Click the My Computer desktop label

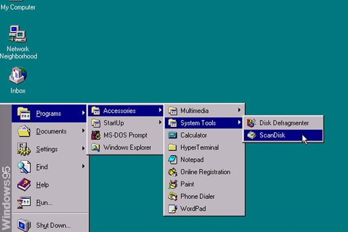point(18,7)
